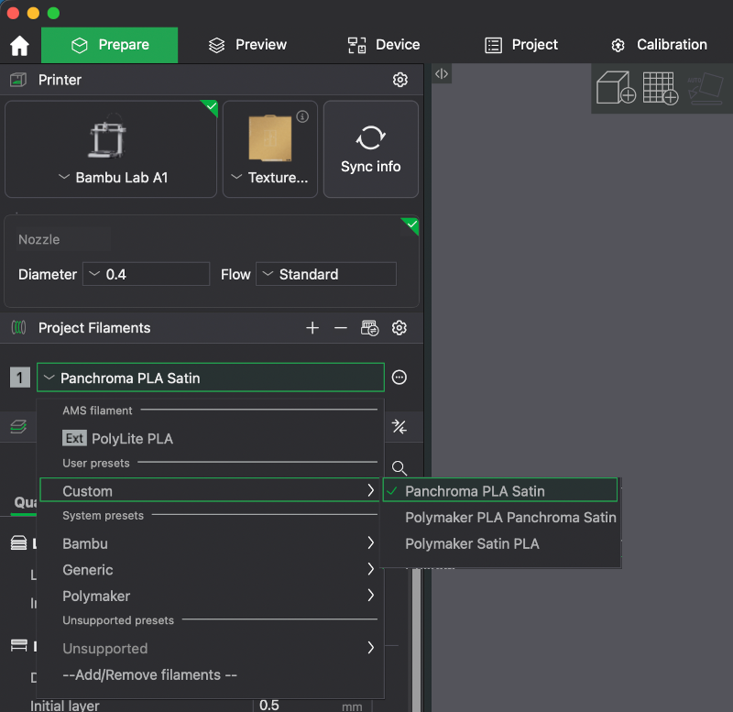Expand the Polymaker presets submenu
The height and width of the screenshot is (712, 733).
click(211, 596)
